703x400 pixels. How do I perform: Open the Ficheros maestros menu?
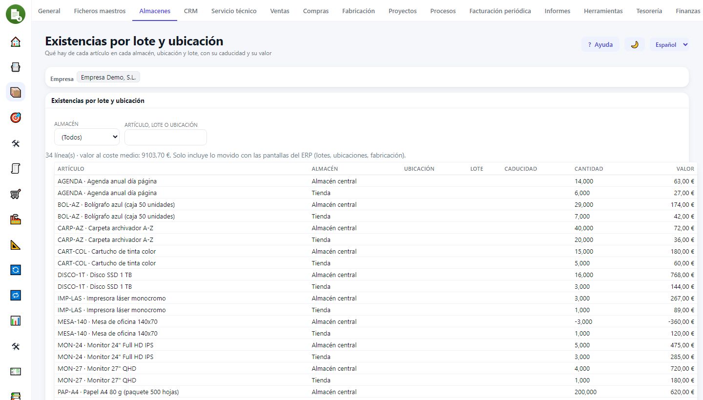100,11
